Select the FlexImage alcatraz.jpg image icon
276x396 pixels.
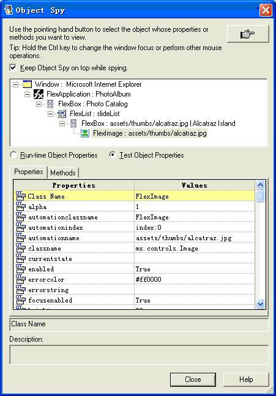pyautogui.click(x=85, y=133)
